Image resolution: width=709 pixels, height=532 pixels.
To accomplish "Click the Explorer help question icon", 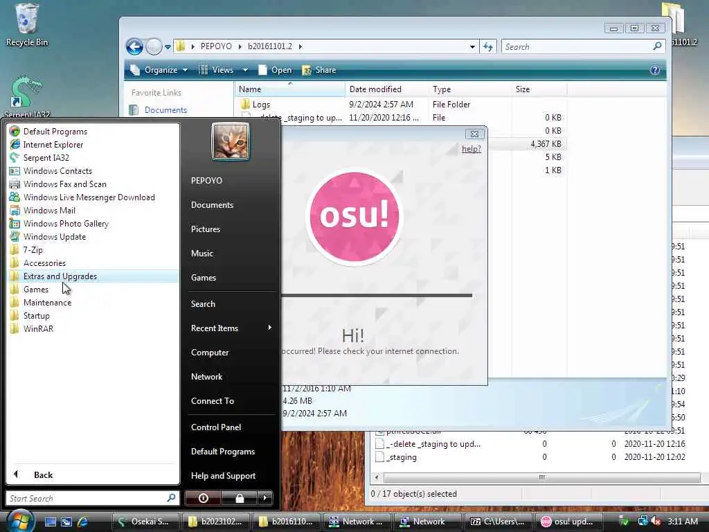I will coord(655,70).
